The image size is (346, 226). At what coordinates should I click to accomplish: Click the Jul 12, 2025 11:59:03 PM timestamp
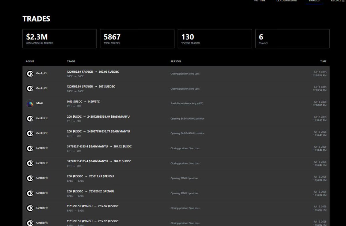(320, 208)
